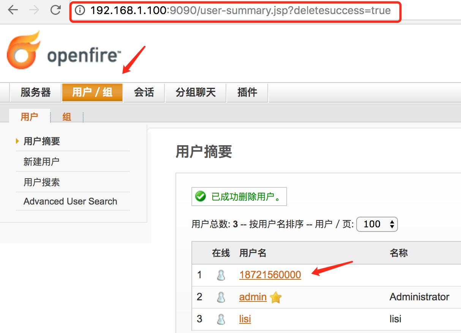The image size is (461, 333).
Task: Click the yellow star next to admin
Action: tap(275, 297)
